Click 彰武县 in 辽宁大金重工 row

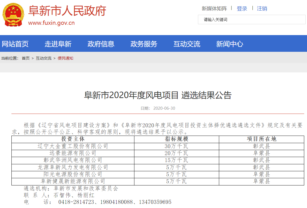coord(262,146)
